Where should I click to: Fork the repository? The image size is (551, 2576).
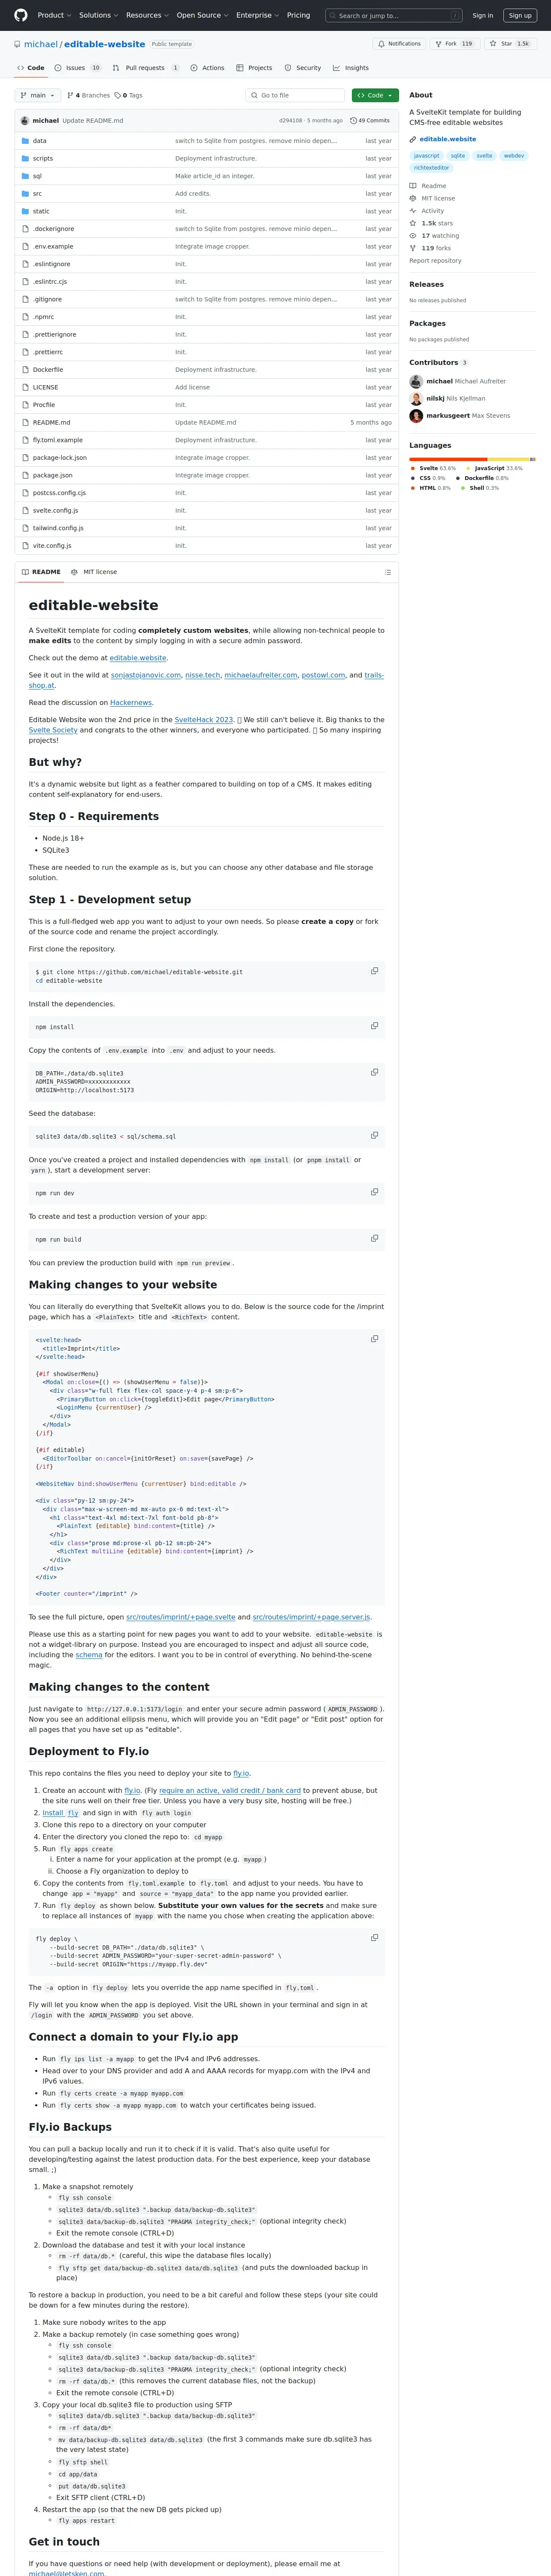454,44
